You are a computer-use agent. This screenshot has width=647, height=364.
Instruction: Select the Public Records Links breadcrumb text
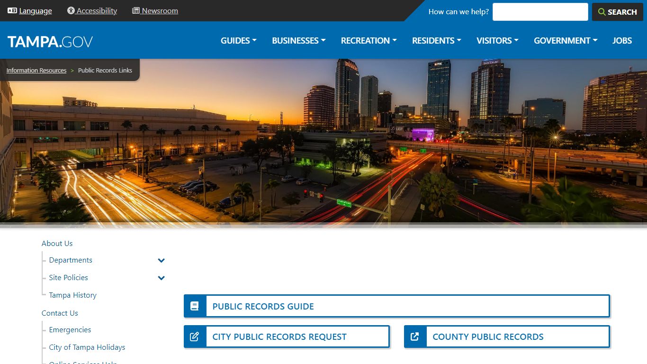pyautogui.click(x=105, y=70)
